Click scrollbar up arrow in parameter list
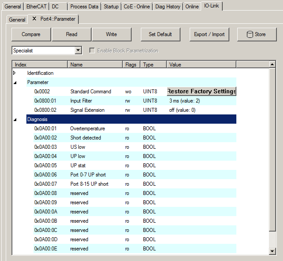The width and height of the screenshot is (283, 261). coord(272,64)
